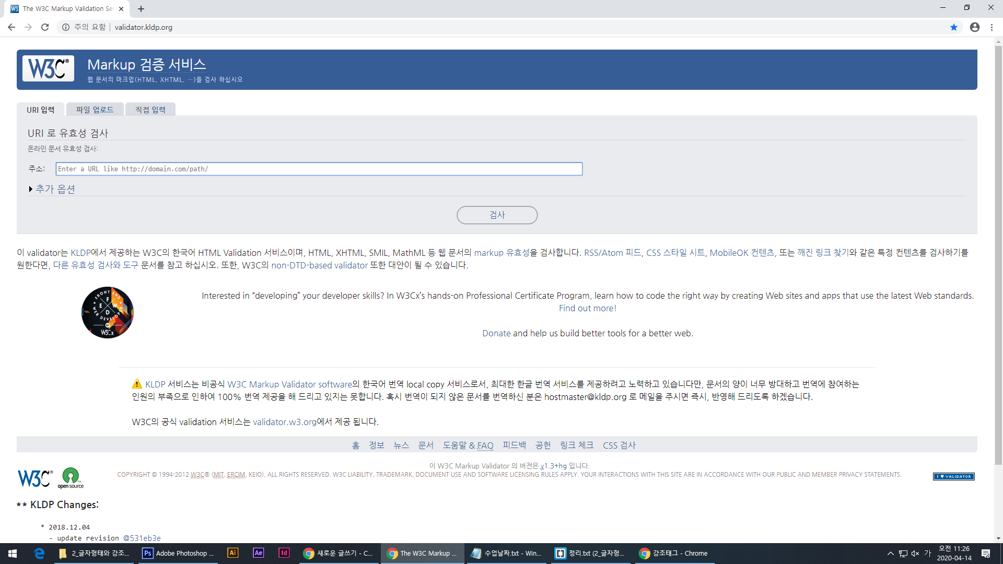Focus the 주소 URL input field
The height and width of the screenshot is (564, 1003).
(x=319, y=169)
